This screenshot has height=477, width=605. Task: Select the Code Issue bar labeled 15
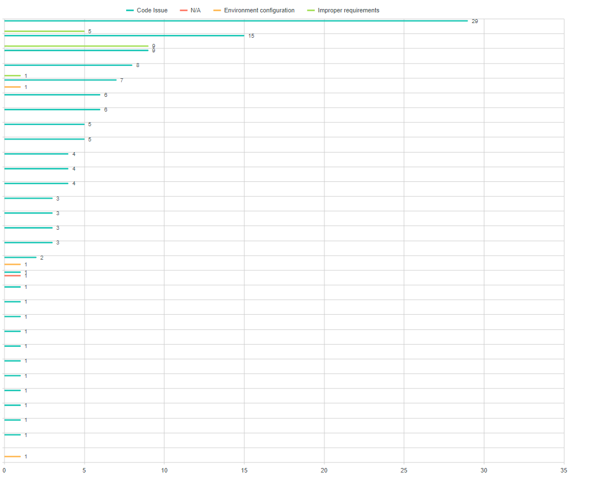click(124, 35)
